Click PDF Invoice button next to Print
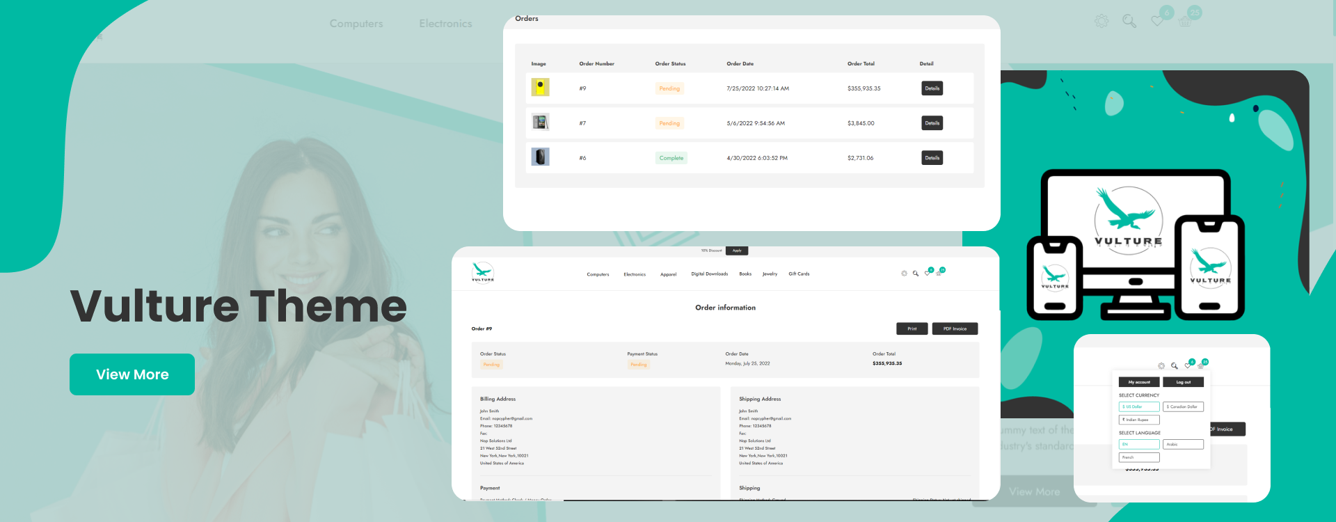The width and height of the screenshot is (1336, 522). (955, 329)
